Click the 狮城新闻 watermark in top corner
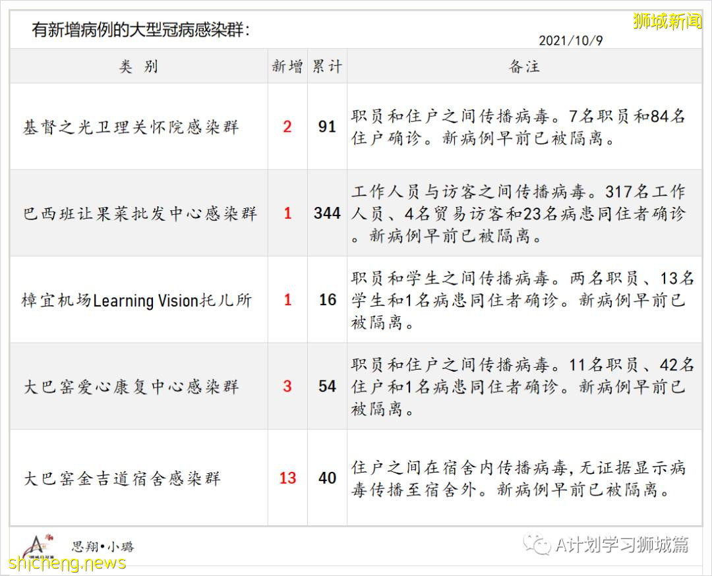 [667, 21]
